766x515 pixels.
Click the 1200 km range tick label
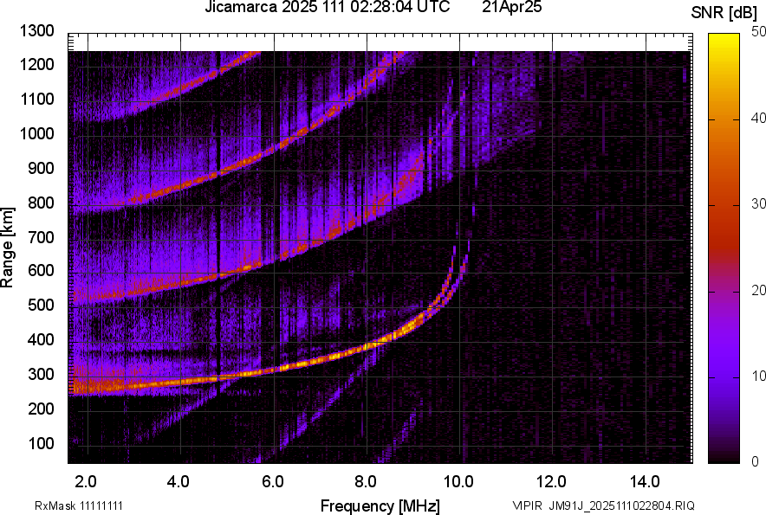click(37, 64)
